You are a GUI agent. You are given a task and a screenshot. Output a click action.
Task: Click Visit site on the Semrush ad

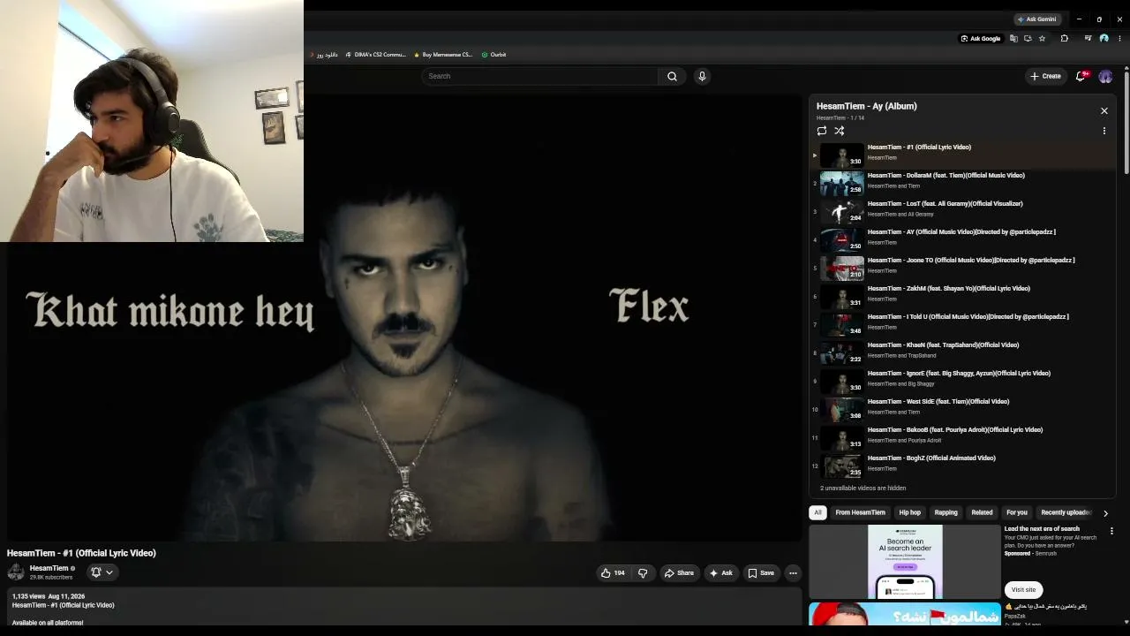[1023, 589]
